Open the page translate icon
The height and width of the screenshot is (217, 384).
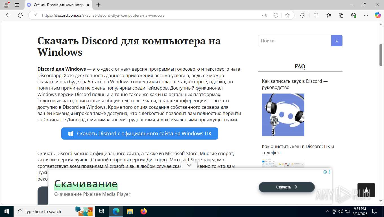point(265,15)
